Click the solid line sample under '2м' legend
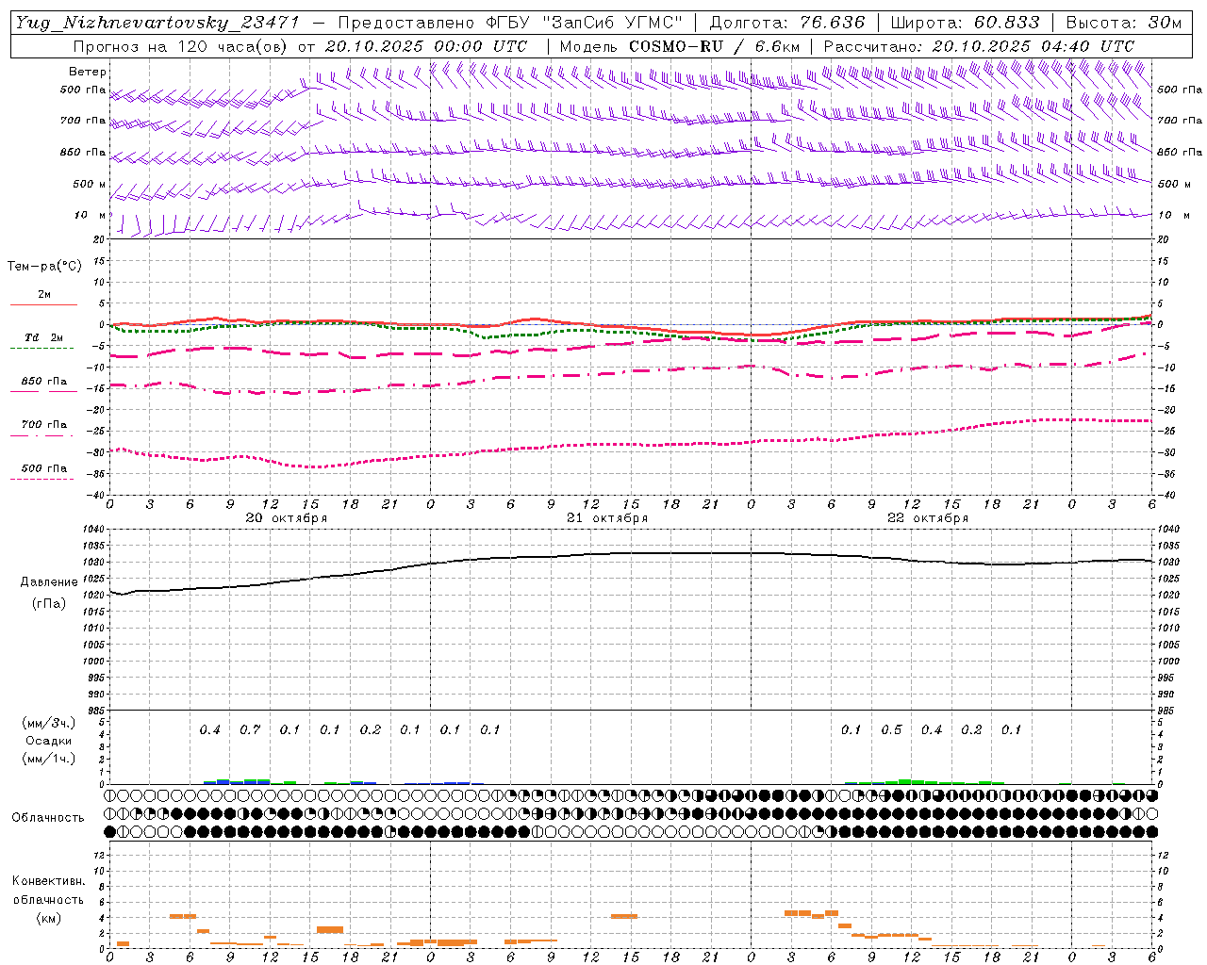Image resolution: width=1207 pixels, height=965 pixels. (43, 304)
